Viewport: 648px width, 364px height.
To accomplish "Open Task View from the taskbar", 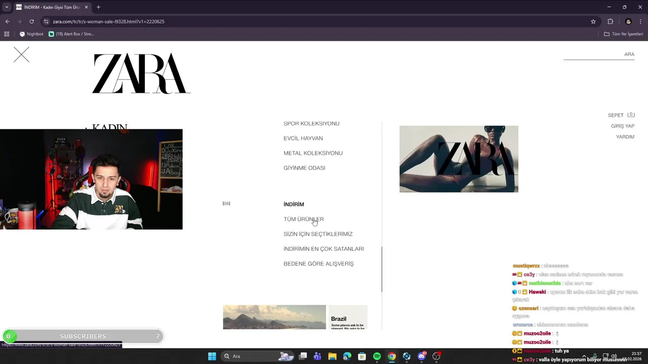I will click(303, 356).
